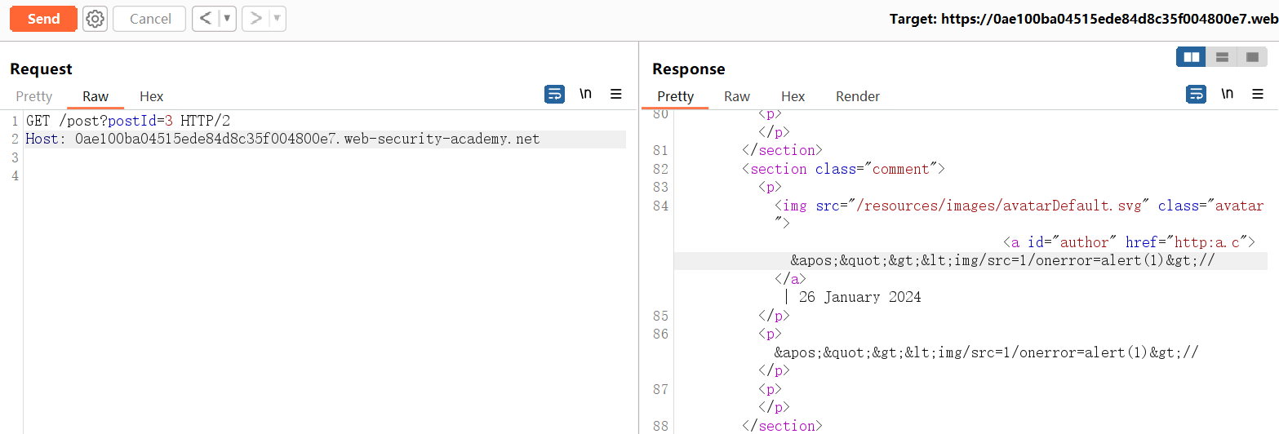
Task: Toggle non-printable characters in Request panel
Action: (x=585, y=95)
